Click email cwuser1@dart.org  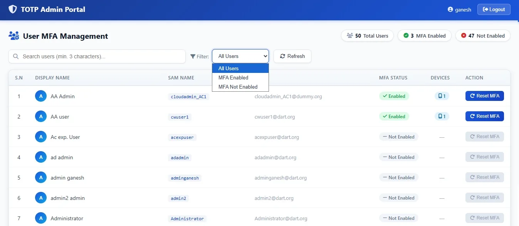tap(275, 117)
